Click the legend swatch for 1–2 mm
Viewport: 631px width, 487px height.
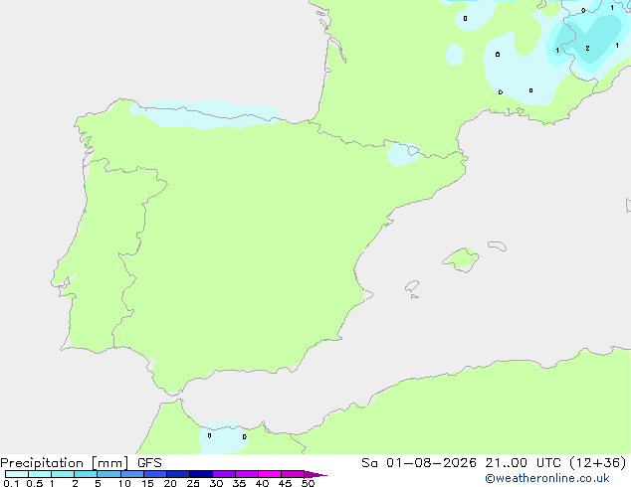pyautogui.click(x=63, y=474)
